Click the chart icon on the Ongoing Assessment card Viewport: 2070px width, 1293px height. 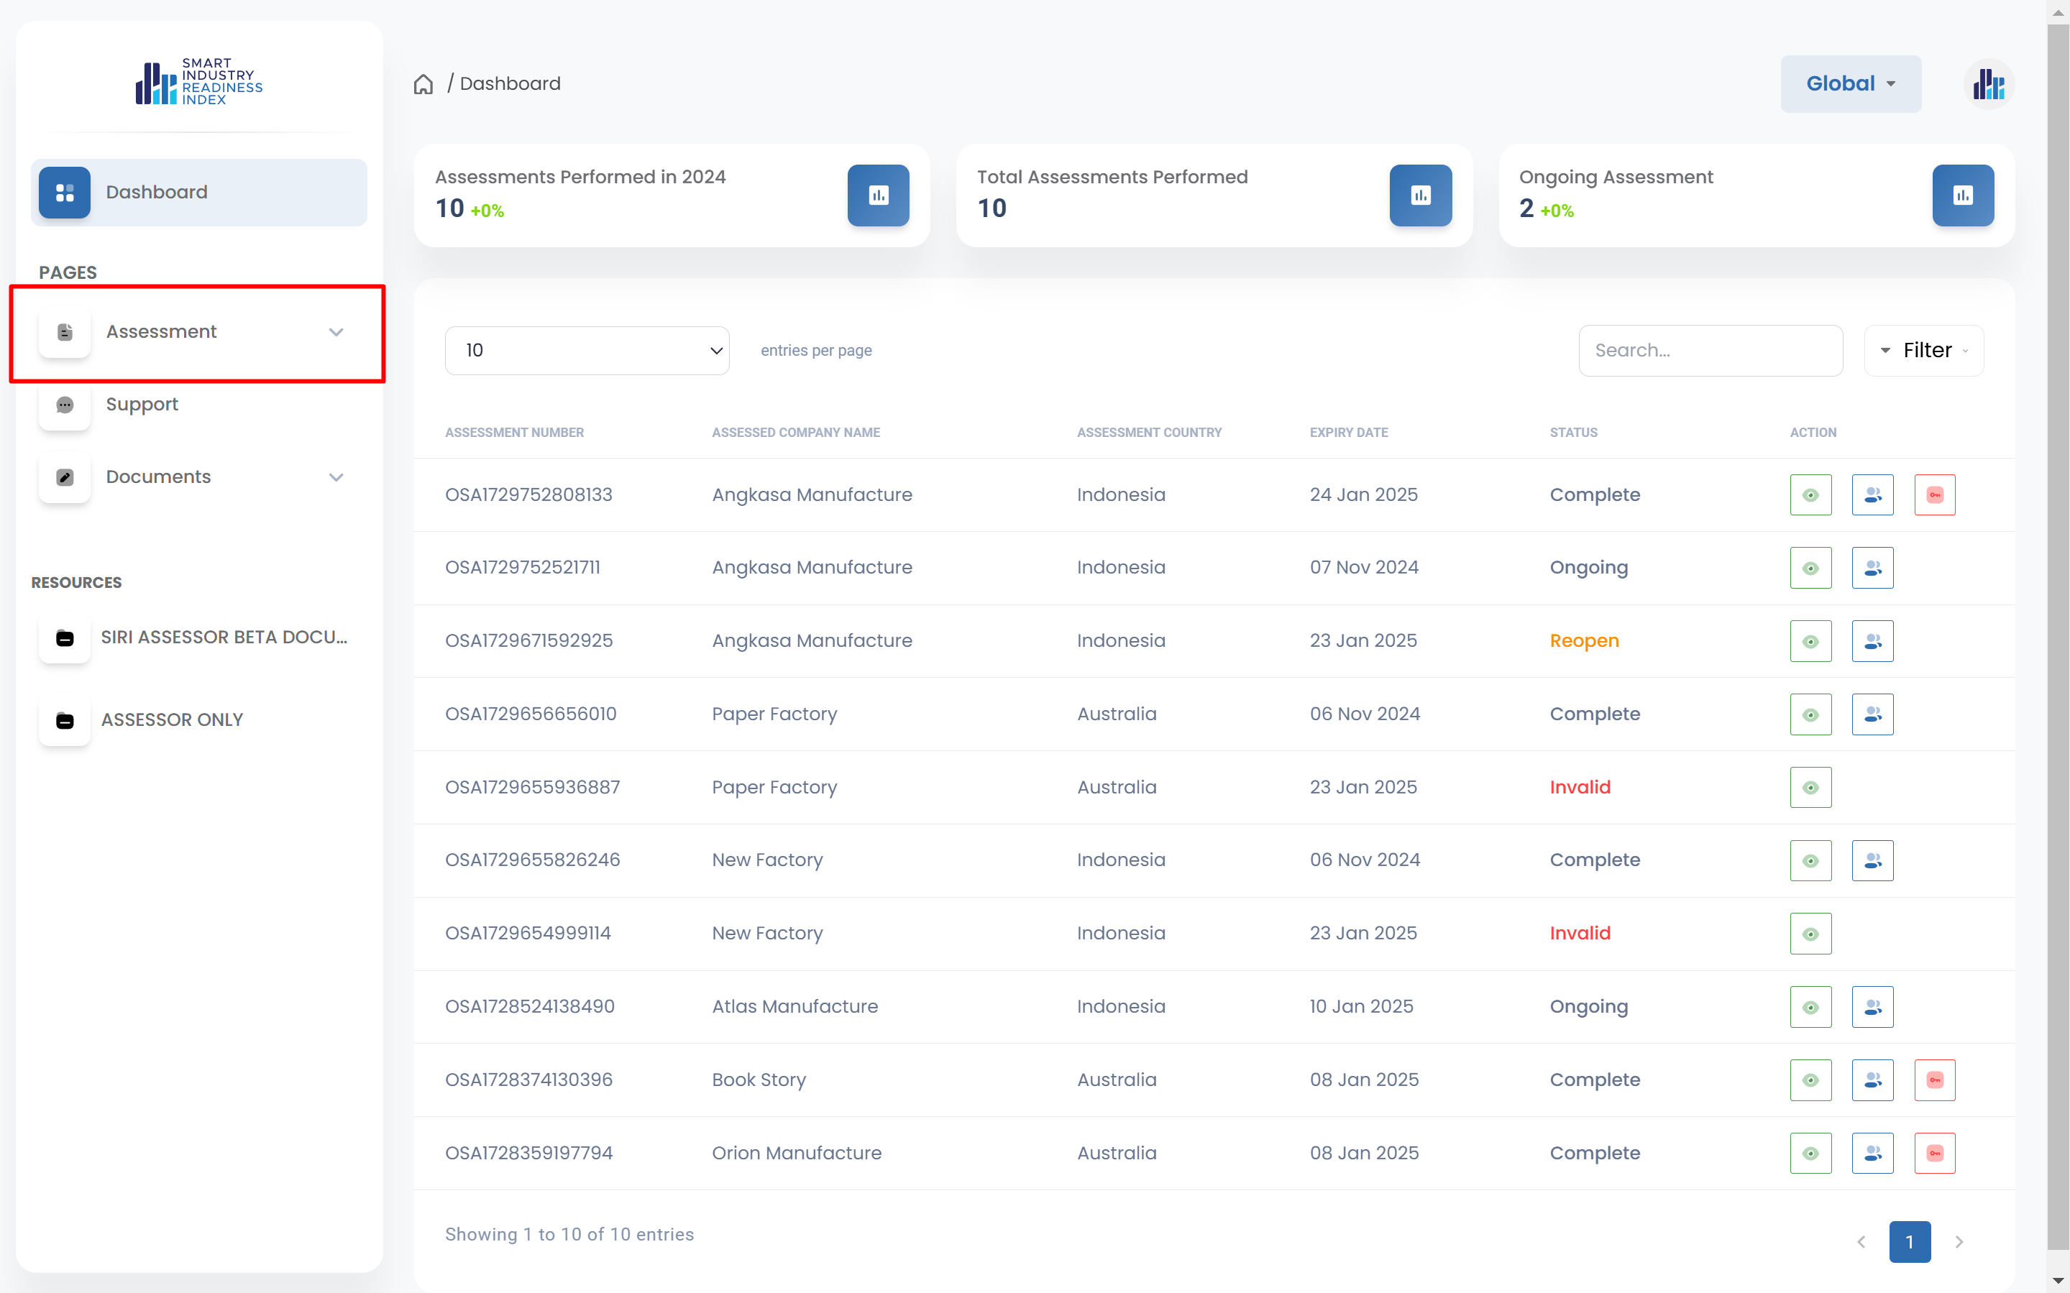click(1962, 195)
